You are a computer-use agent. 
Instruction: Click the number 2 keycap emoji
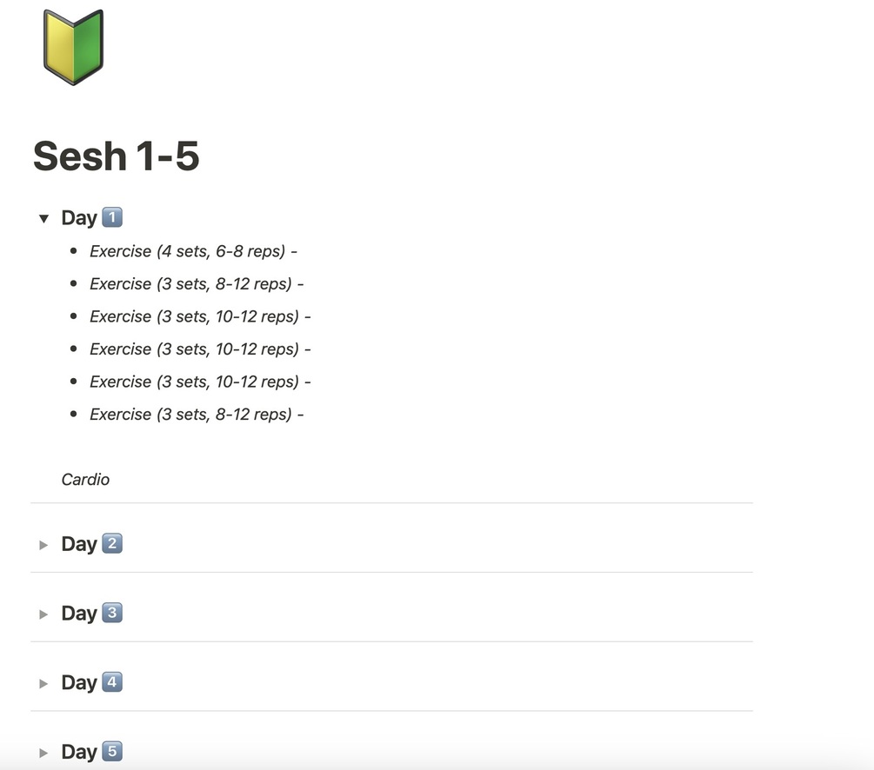coord(112,544)
